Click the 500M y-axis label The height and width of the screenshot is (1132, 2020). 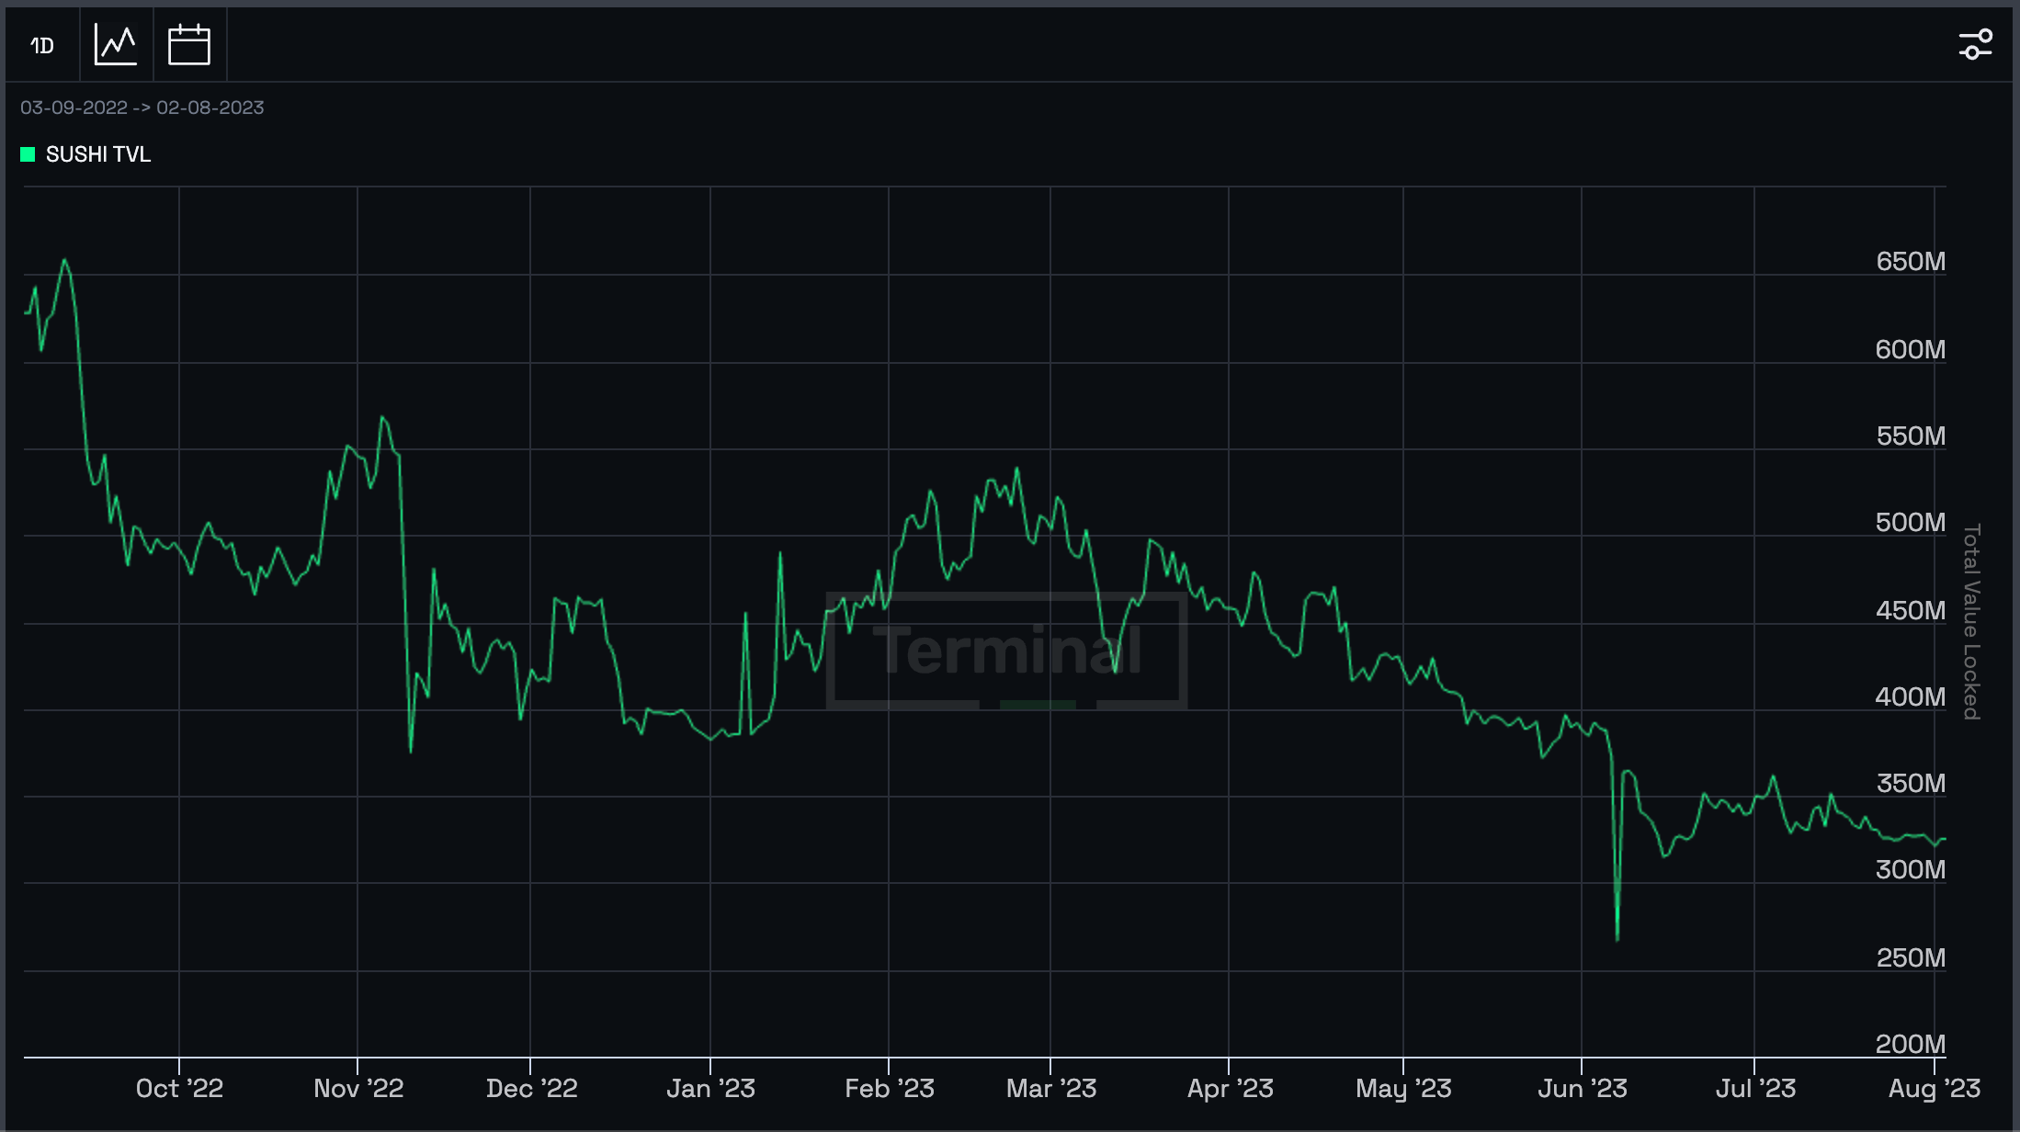click(x=1911, y=523)
